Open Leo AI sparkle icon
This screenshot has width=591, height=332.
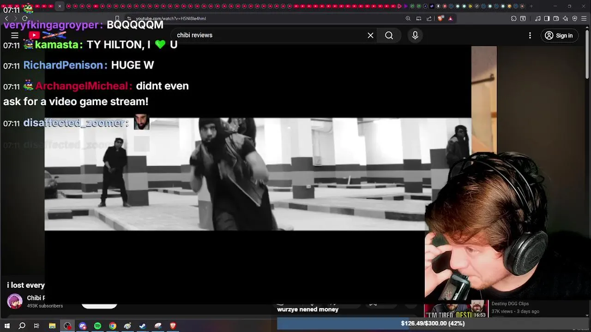pyautogui.click(x=566, y=18)
